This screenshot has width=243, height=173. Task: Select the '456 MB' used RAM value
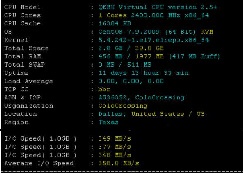coord(110,56)
